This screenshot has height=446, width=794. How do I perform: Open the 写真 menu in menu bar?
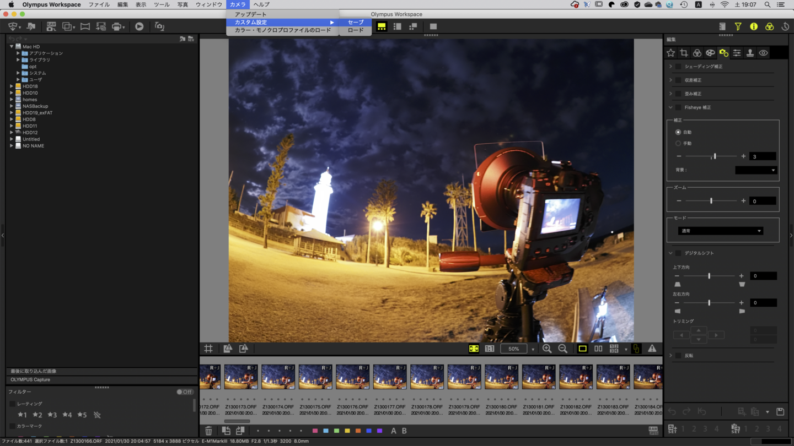tap(183, 4)
